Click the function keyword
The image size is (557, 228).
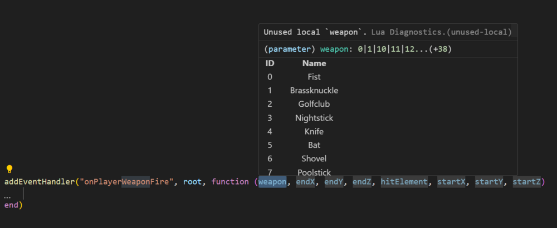click(x=230, y=182)
